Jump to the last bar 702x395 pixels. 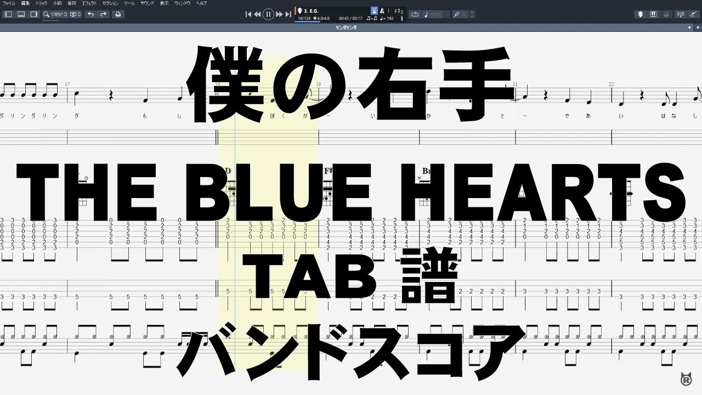tap(288, 14)
